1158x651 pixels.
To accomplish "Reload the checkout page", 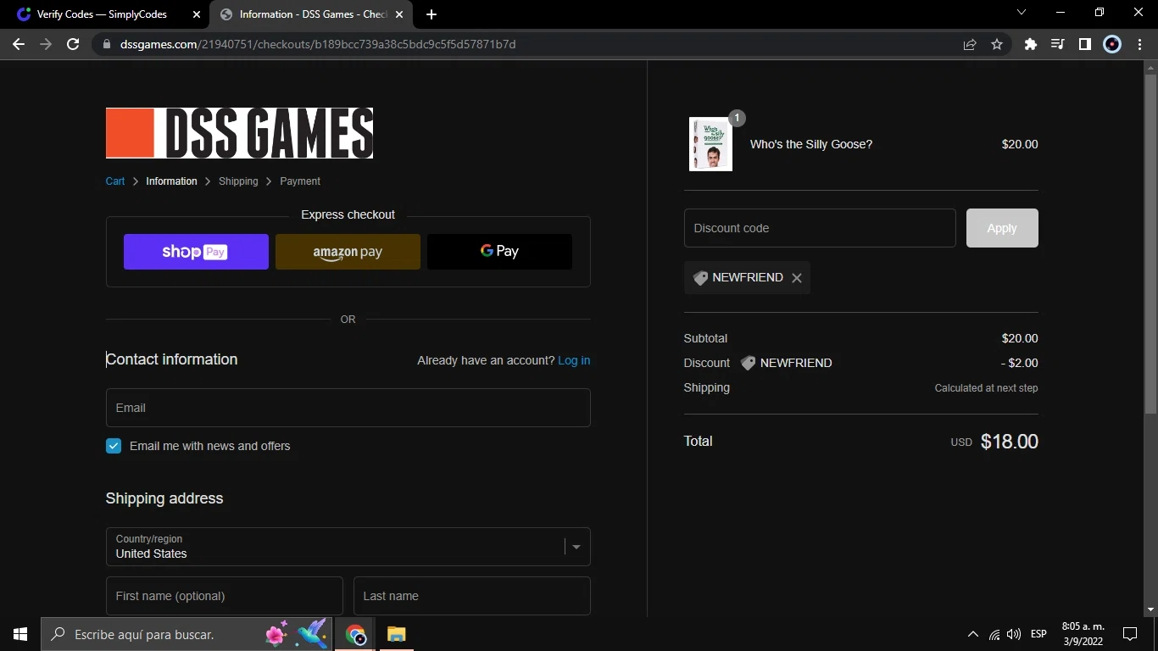I will pyautogui.click(x=73, y=44).
